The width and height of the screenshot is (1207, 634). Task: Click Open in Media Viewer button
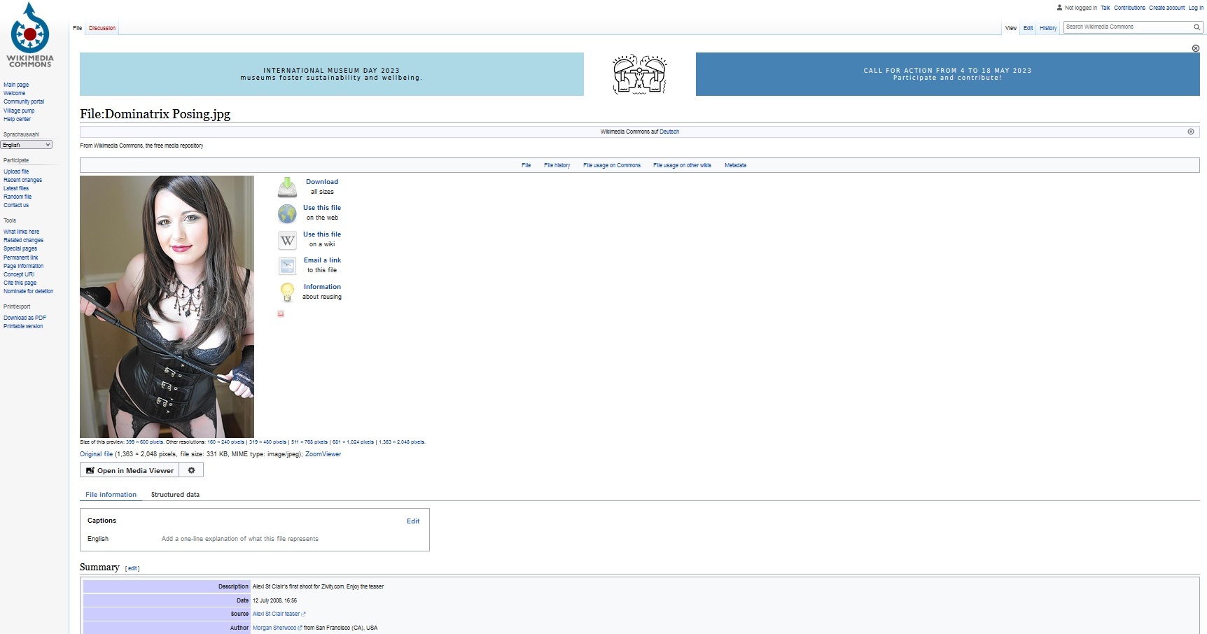click(130, 470)
